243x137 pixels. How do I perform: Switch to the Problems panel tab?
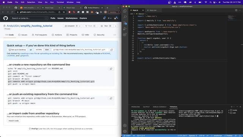[x=136, y=107]
